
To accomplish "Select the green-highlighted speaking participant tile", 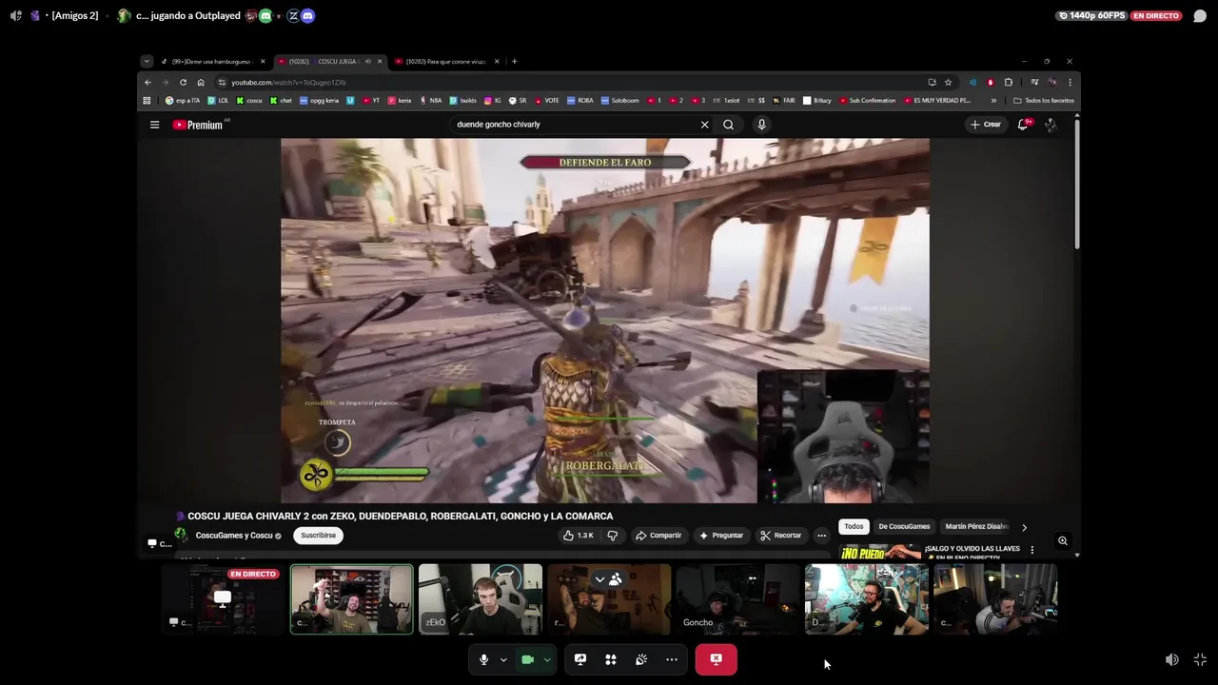I will tap(352, 599).
